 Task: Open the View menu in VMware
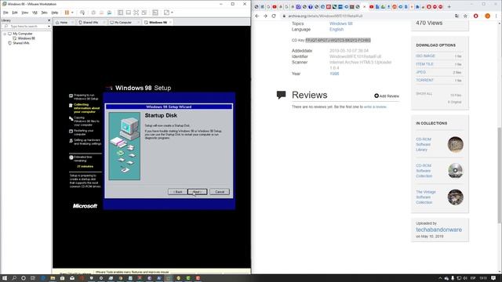pyautogui.click(x=24, y=13)
